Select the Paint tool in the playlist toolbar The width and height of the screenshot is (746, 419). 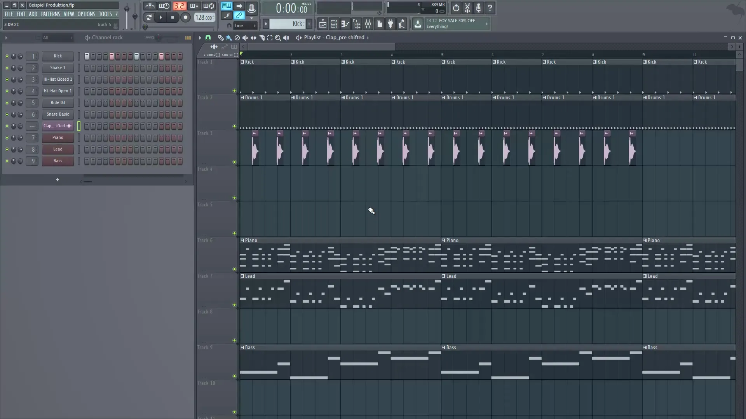pos(229,38)
